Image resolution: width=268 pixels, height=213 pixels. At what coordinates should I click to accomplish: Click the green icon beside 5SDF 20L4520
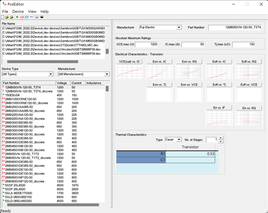tap(3, 185)
